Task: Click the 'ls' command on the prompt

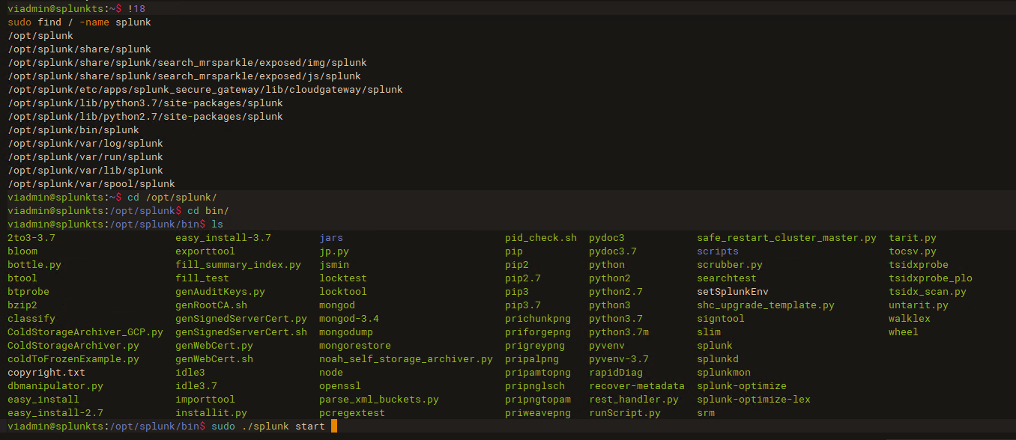Action: click(217, 224)
